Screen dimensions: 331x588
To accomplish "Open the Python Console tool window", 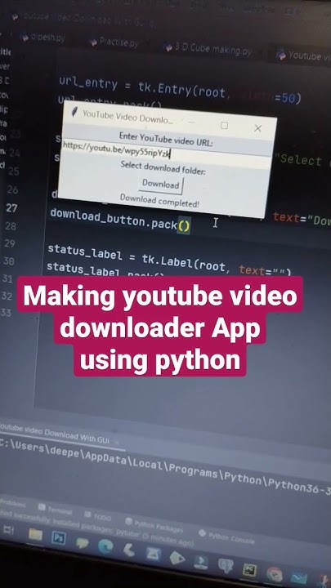I will tap(226, 537).
